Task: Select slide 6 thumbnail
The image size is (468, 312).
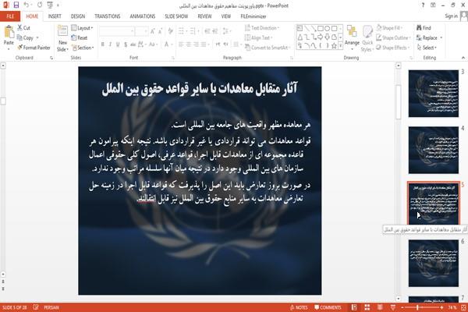Action: point(434,263)
